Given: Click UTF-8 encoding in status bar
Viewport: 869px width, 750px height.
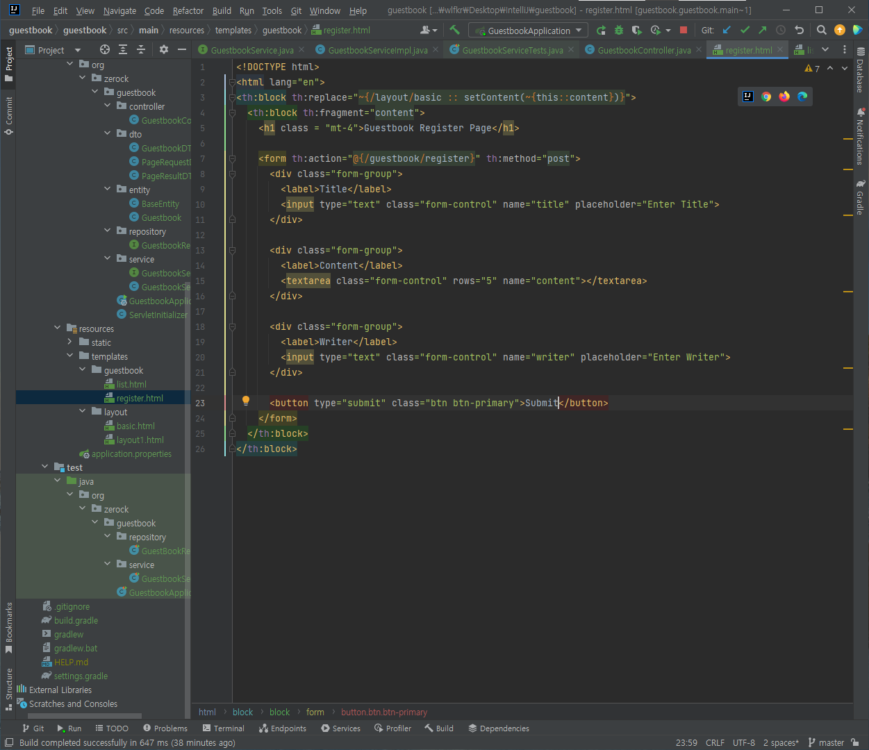Looking at the screenshot, I should point(744,742).
